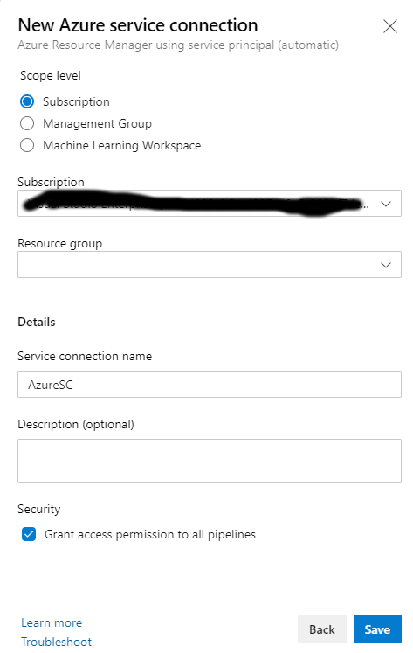This screenshot has height=653, width=413.
Task: Click the Details section heading
Action: (x=37, y=322)
